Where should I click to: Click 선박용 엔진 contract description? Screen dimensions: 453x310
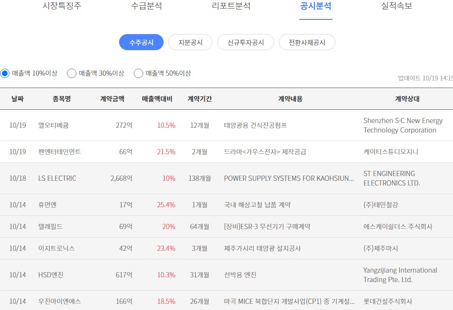tap(240, 275)
